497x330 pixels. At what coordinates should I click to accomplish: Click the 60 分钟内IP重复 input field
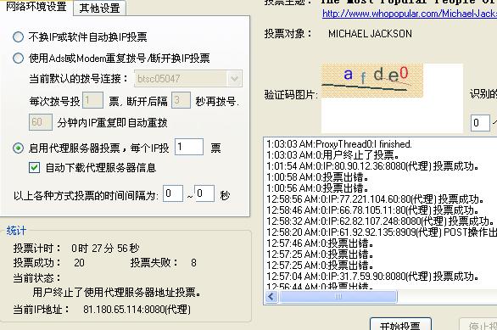point(40,122)
